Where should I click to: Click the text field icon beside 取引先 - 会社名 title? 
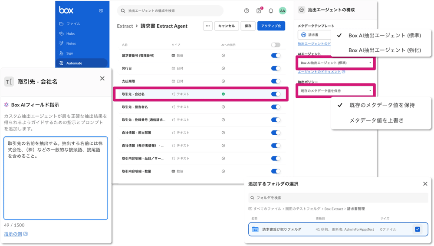pos(9,82)
